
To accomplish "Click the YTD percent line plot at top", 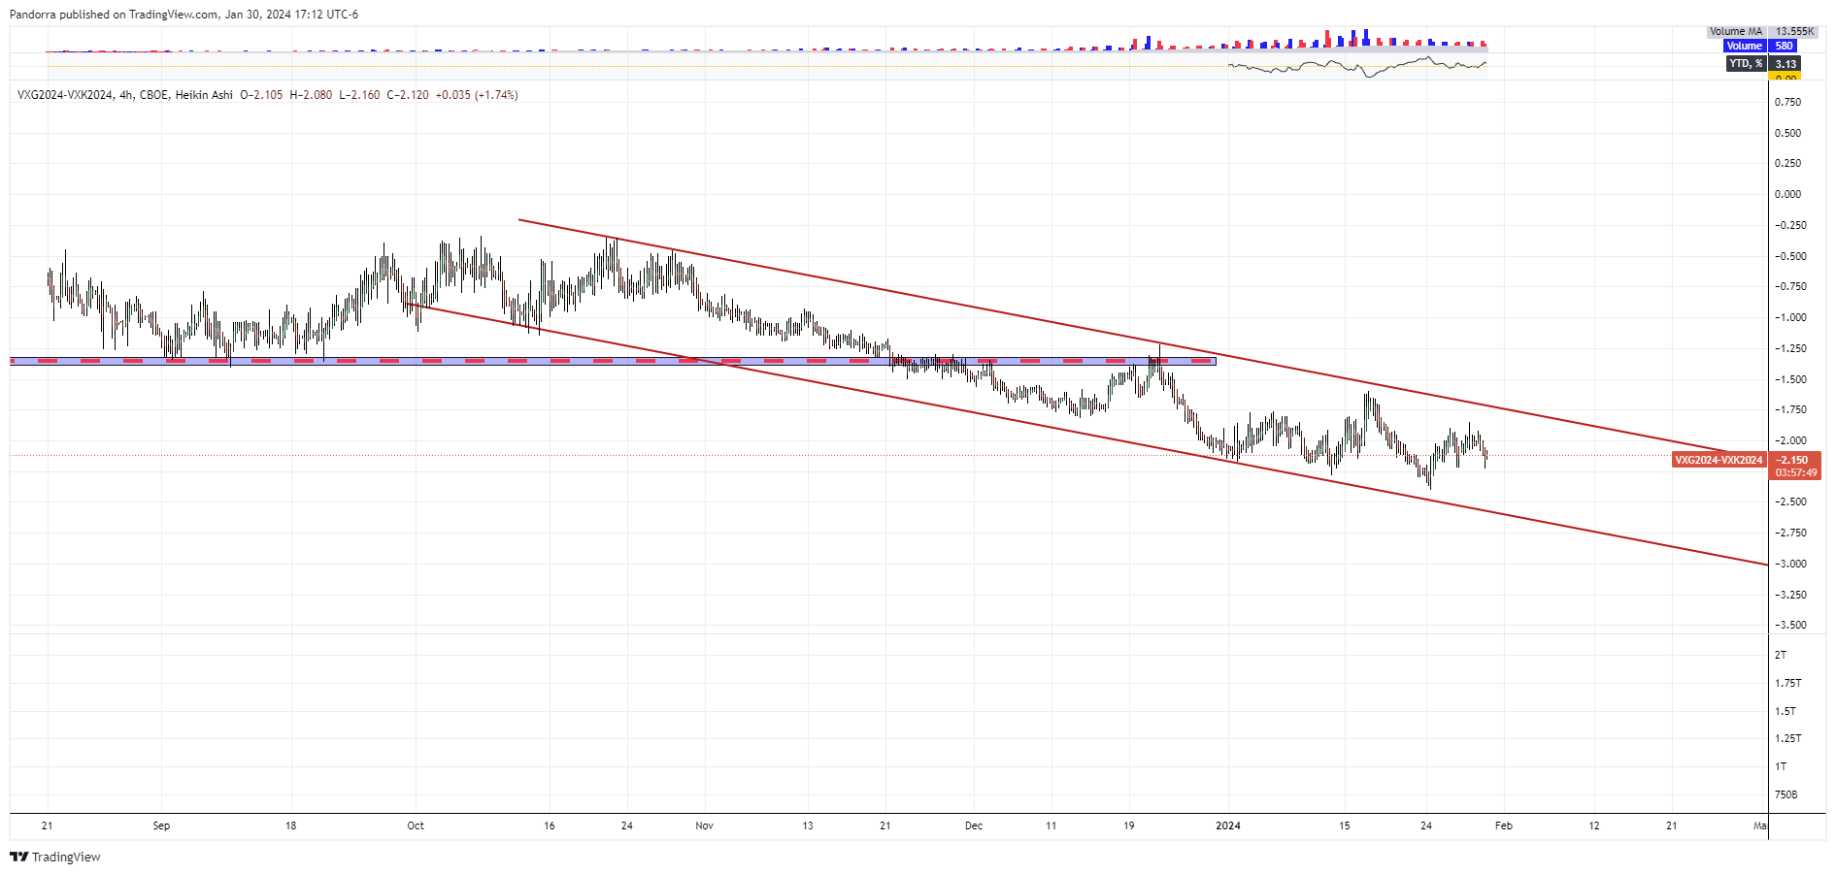I will coord(1357,66).
